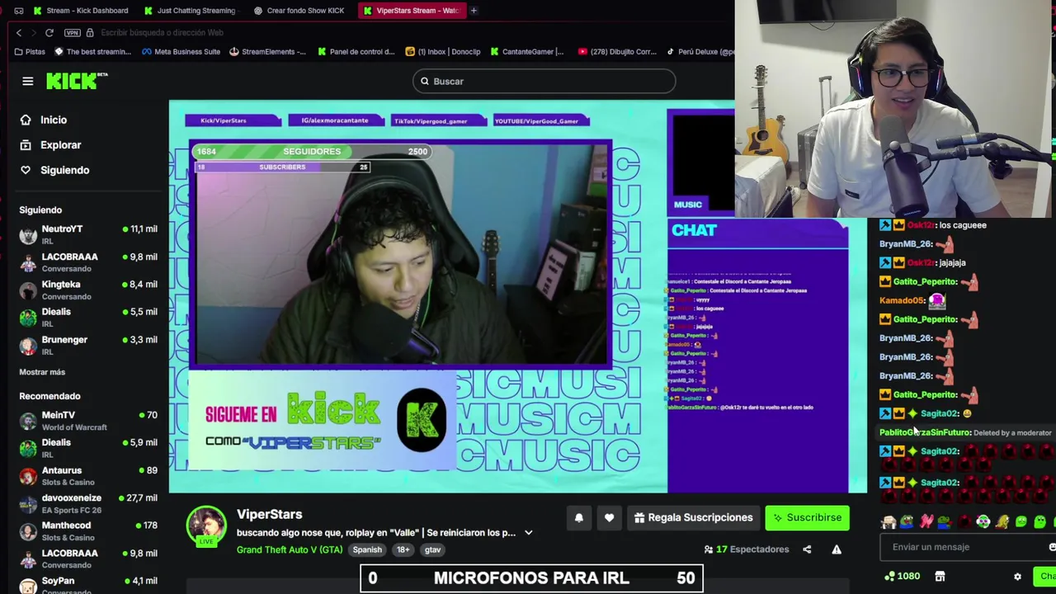Go to Explorar in the sidebar
The image size is (1056, 594).
(x=61, y=144)
